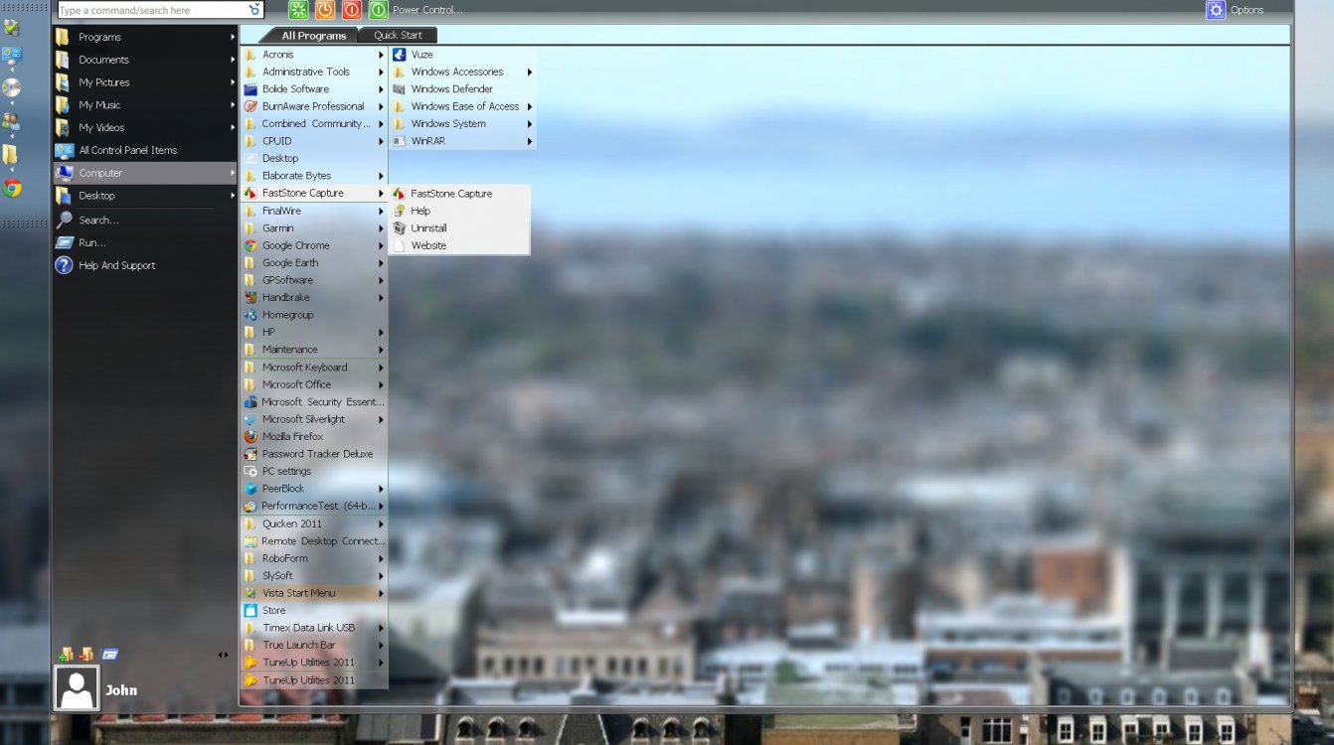Open the Windows System folder entry
The width and height of the screenshot is (1334, 745).
pos(463,124)
